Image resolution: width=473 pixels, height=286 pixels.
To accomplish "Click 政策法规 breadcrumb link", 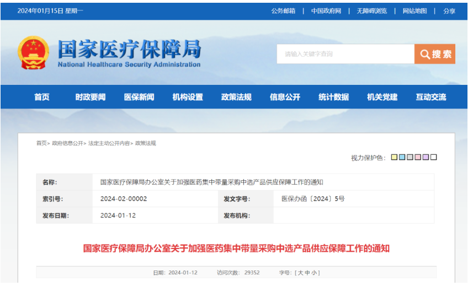I will coord(146,143).
